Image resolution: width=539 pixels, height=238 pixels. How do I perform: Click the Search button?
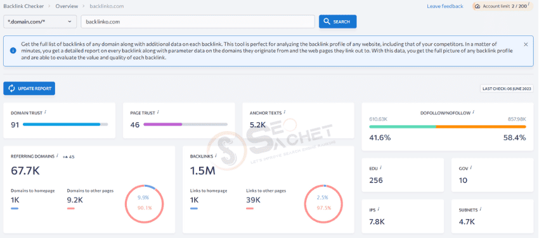[x=337, y=22]
